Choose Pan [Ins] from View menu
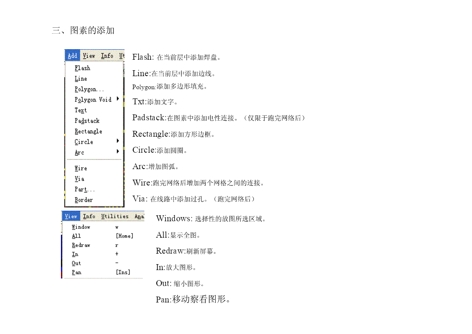Screen dimensions: 472x334 [103, 272]
